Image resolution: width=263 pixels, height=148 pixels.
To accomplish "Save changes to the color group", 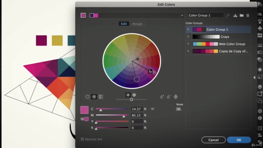I will coord(235,16).
